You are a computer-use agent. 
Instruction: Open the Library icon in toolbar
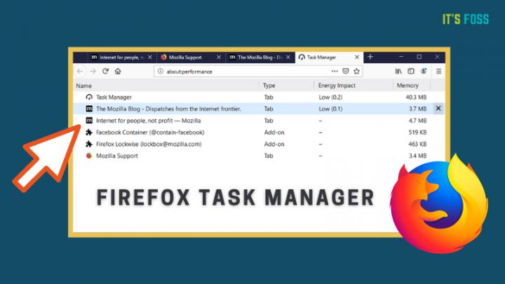click(x=398, y=71)
